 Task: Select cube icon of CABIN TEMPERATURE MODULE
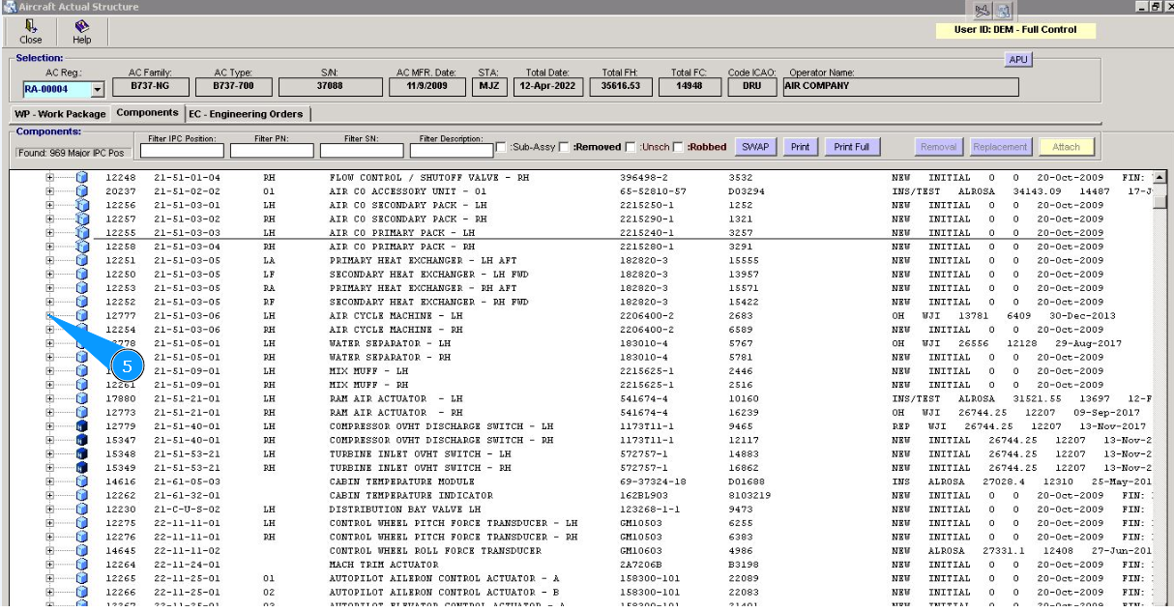[82, 481]
